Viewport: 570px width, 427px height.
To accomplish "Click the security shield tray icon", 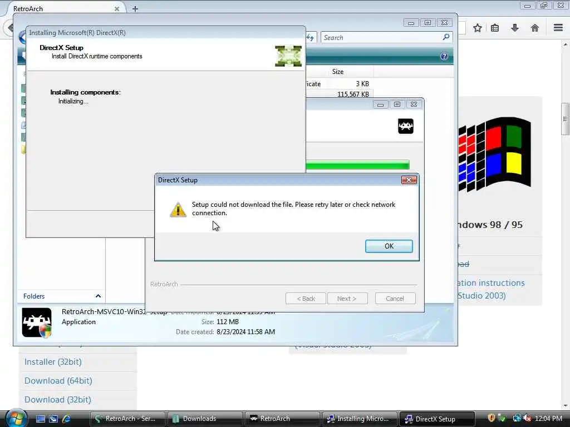I will 492,418.
